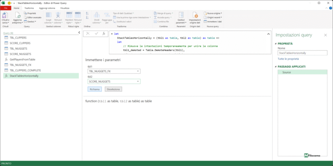
Task: Select the SCORE_CLIPPERS query
Action: click(41, 43)
